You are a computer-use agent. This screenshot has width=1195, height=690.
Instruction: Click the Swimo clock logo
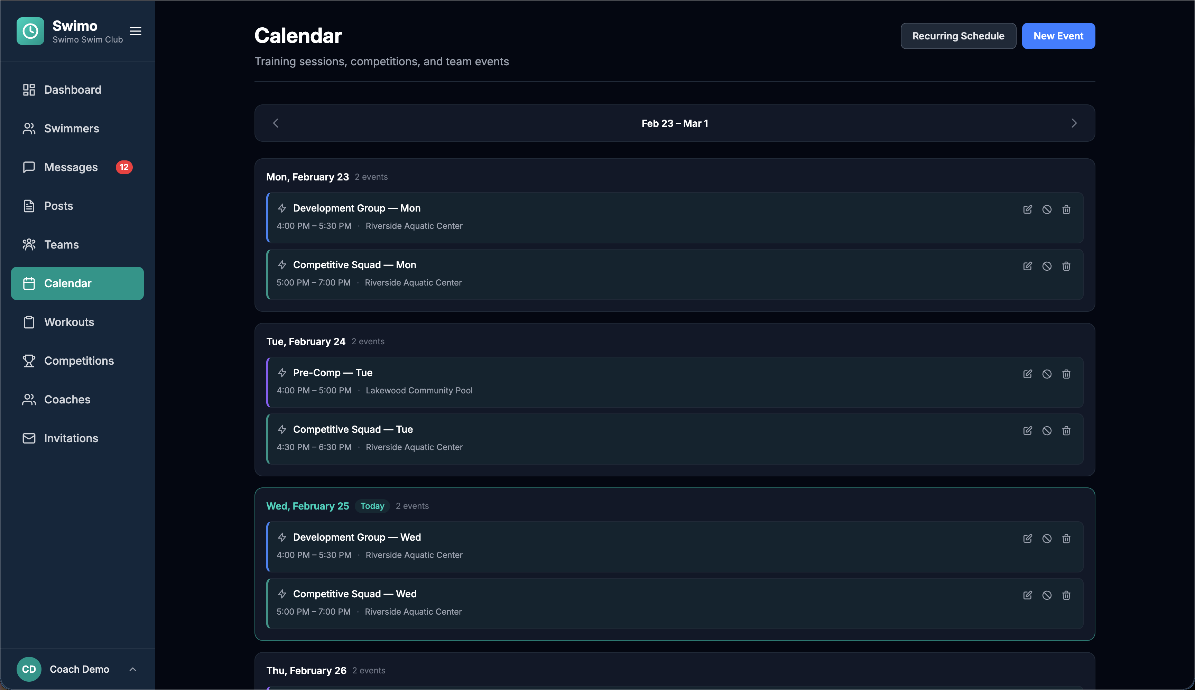click(30, 31)
